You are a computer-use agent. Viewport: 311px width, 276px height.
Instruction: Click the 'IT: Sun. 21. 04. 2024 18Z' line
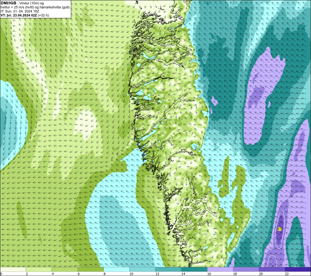[x=20, y=11]
